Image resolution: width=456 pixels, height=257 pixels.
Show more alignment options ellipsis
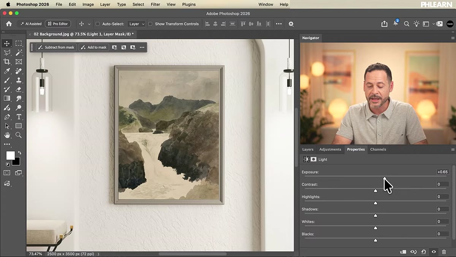coord(279,24)
